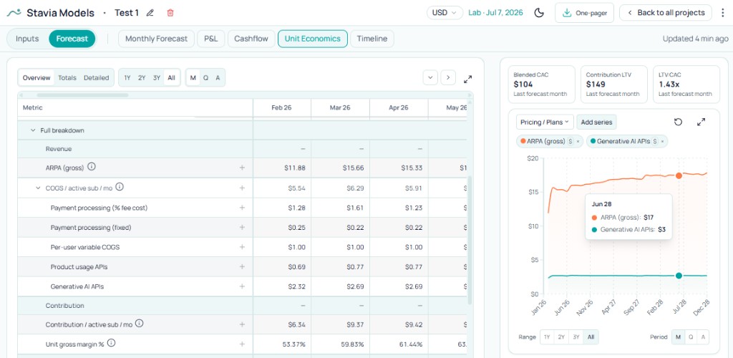Add Contribution / active sub to chart
Viewport: 733px width, 358px height.
point(242,324)
